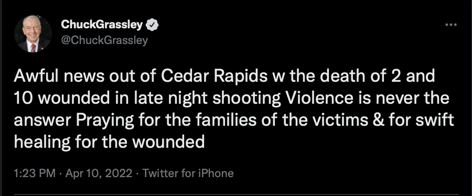472x196 pixels.
Task: Click the words Cedar Rapids in tweet
Action: tap(214, 77)
